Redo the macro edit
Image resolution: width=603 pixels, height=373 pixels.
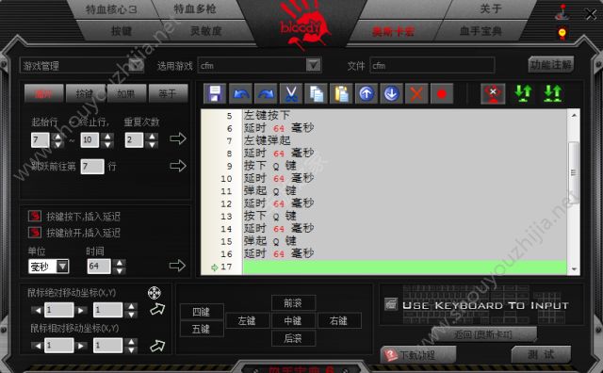pyautogui.click(x=266, y=93)
